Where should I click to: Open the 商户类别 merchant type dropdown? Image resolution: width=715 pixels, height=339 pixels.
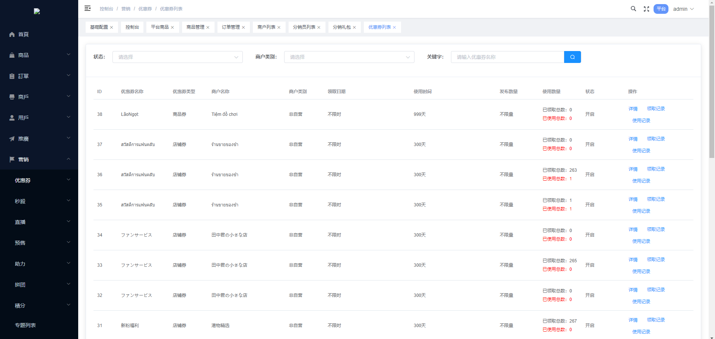coord(349,57)
